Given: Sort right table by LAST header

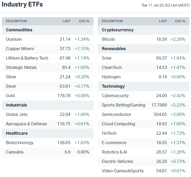Looking at the screenshot, I should point(163,21).
